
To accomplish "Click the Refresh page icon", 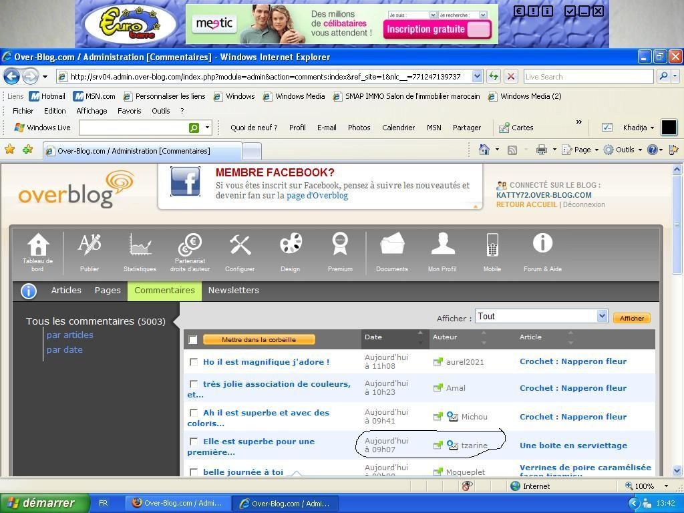I will pos(494,77).
